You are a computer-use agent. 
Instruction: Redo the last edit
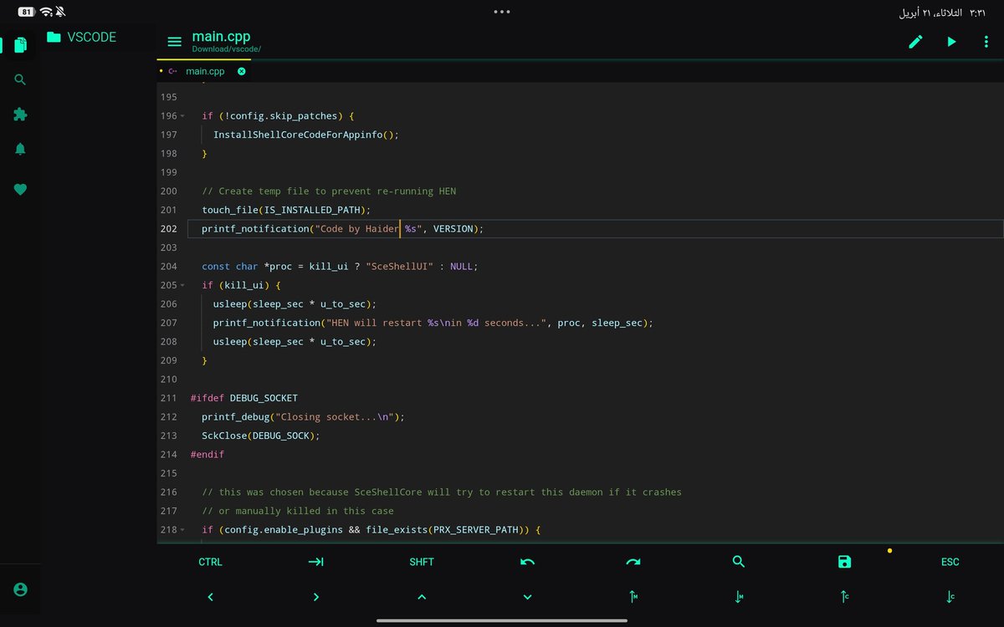[x=633, y=562]
